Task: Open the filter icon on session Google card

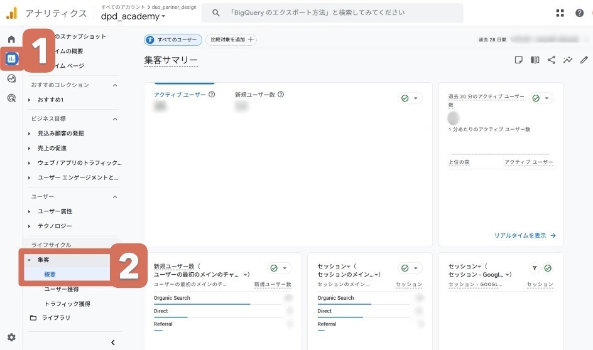Action: coord(534,268)
